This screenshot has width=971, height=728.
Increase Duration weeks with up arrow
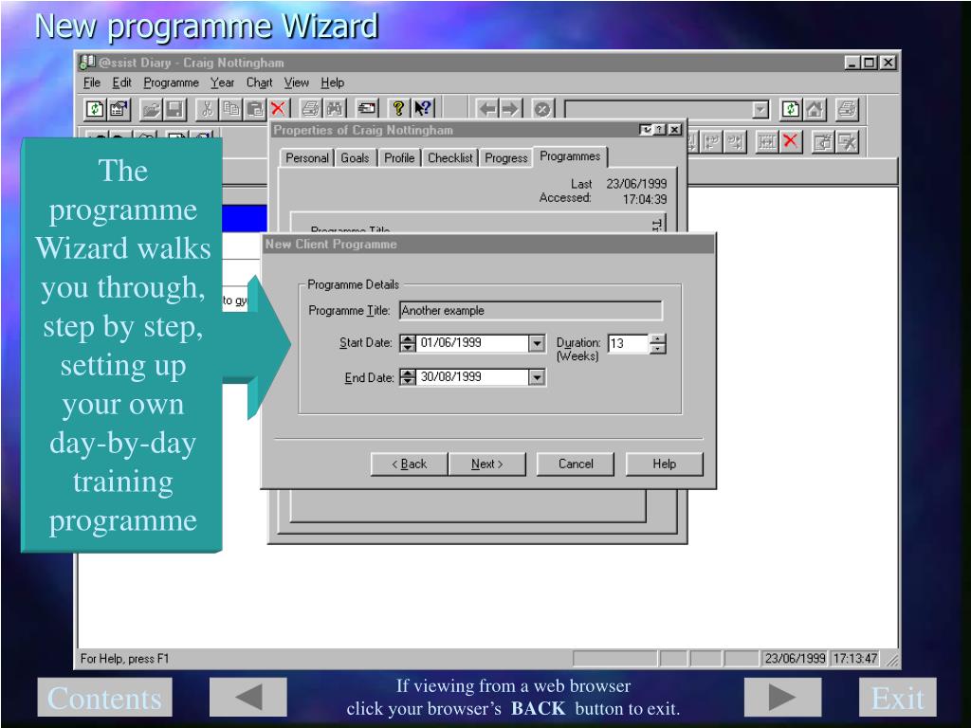click(658, 338)
